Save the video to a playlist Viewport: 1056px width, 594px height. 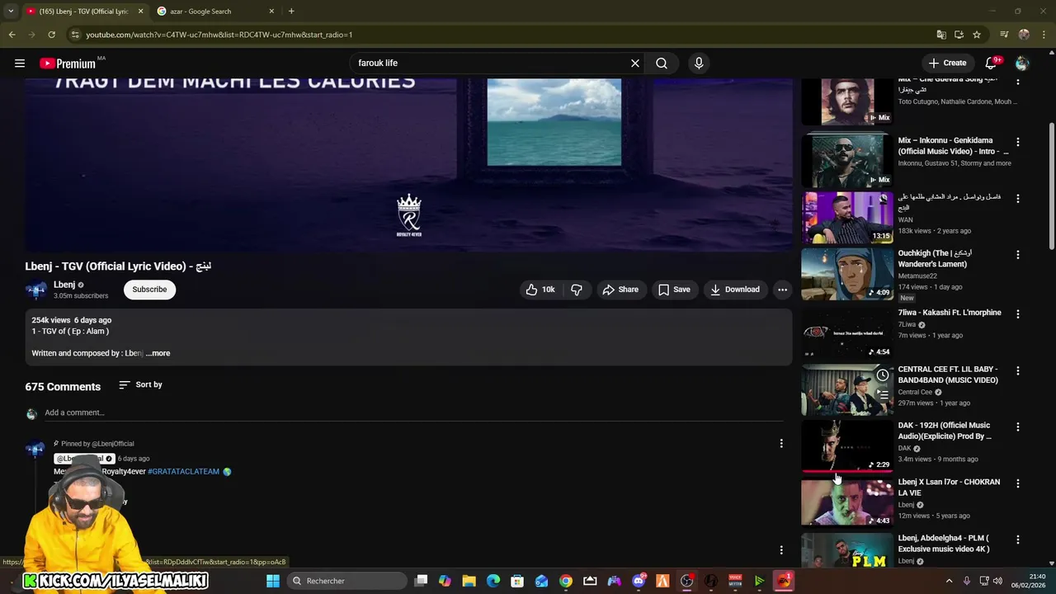[674, 290]
